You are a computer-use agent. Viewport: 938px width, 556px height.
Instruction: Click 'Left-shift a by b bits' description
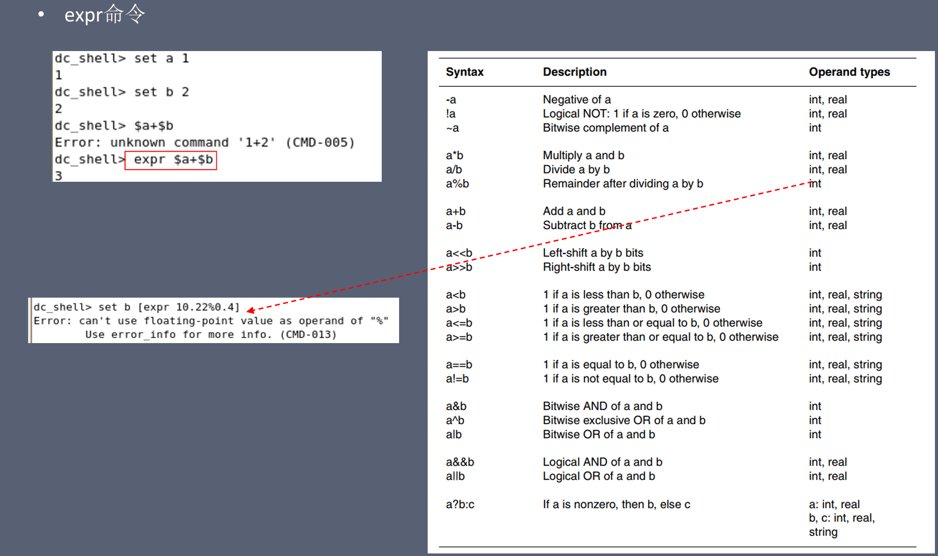593,253
